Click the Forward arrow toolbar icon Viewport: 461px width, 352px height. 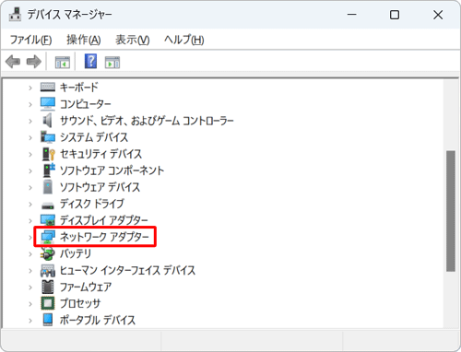coord(34,62)
